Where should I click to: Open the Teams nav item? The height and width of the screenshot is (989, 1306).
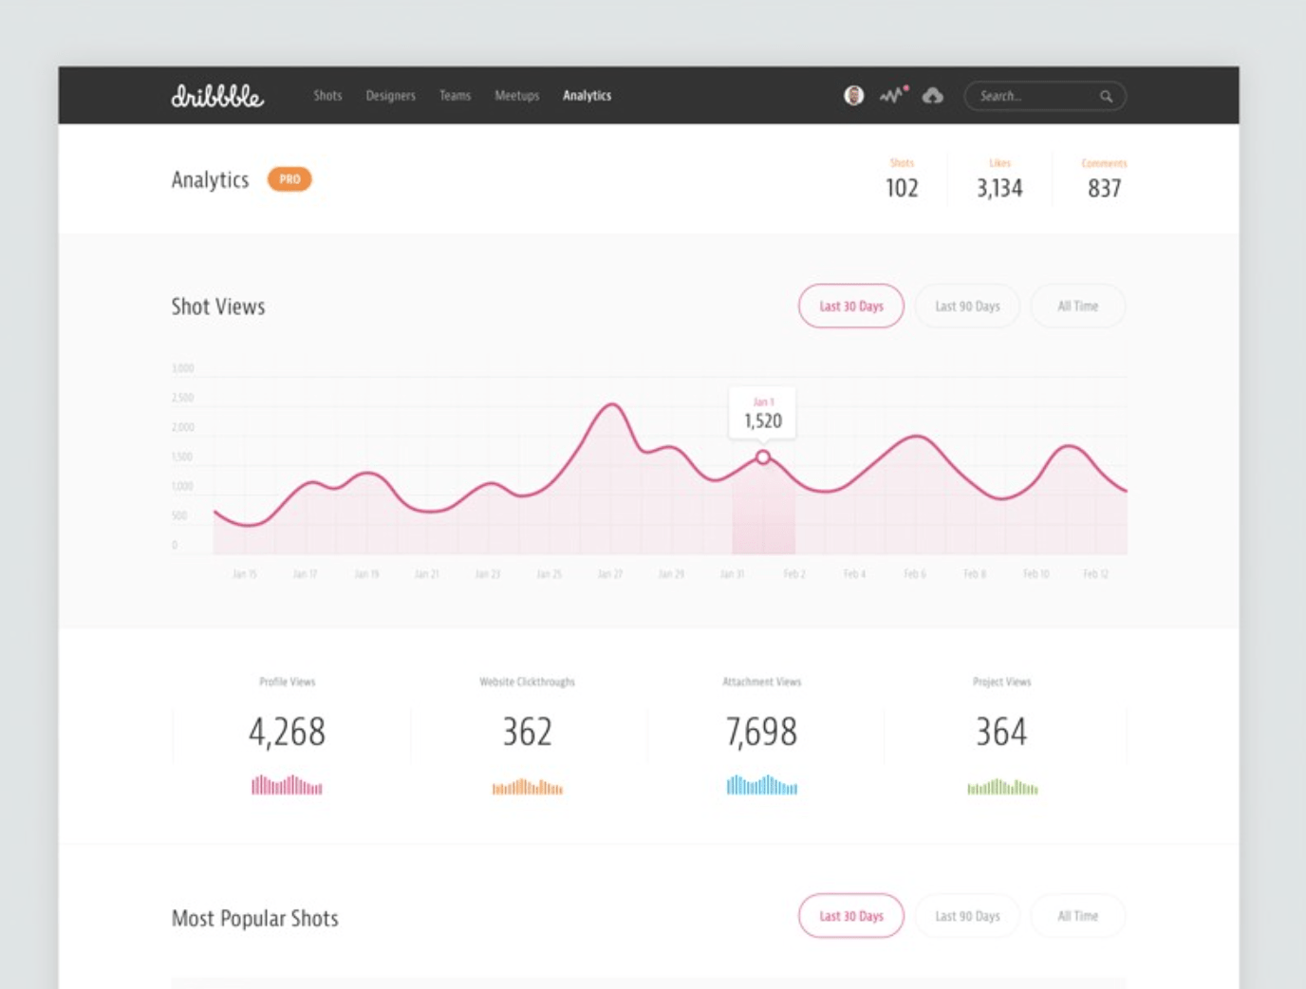click(x=455, y=96)
